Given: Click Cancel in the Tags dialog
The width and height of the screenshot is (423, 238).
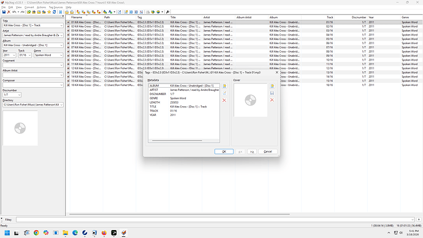Looking at the screenshot, I should coord(268,152).
